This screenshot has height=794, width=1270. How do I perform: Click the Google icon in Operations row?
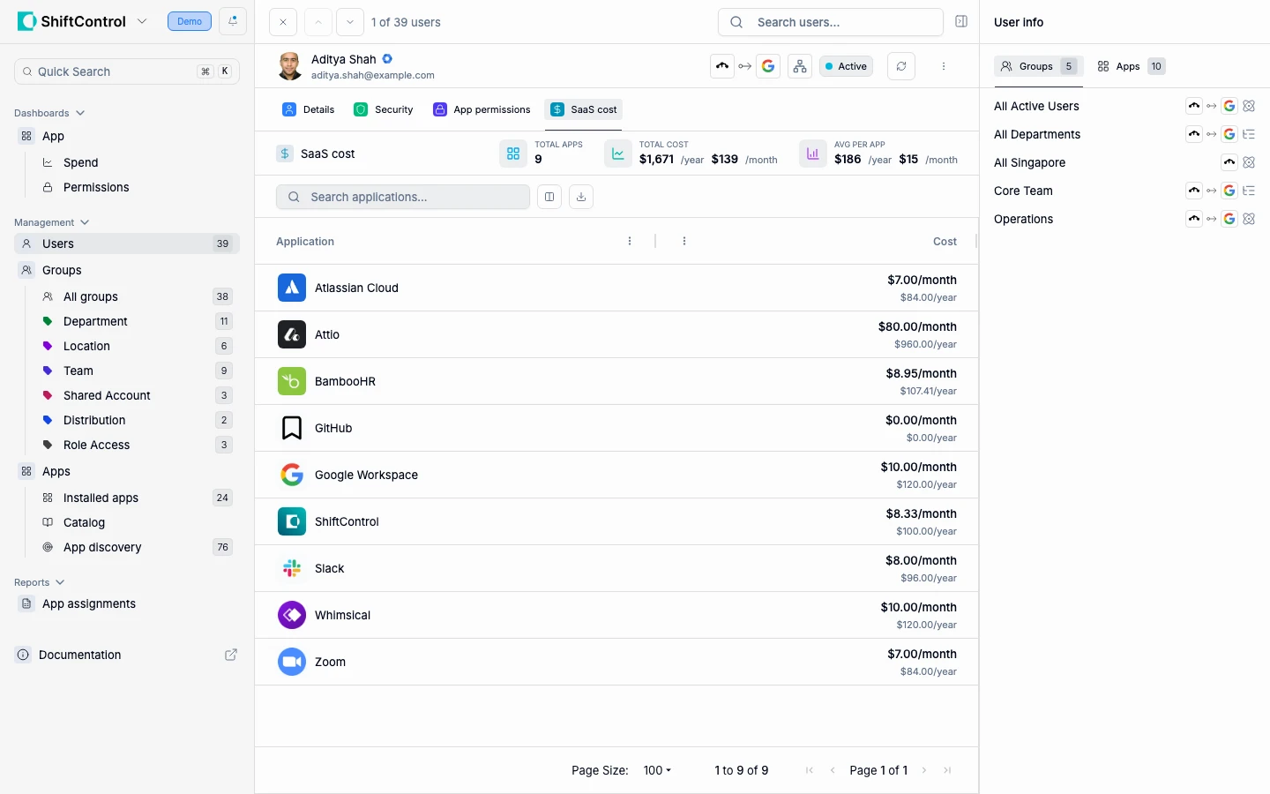[1229, 219]
